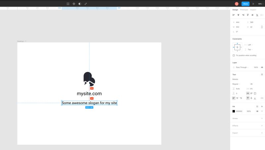
Task: Set text vertical align top
Action: point(248,98)
